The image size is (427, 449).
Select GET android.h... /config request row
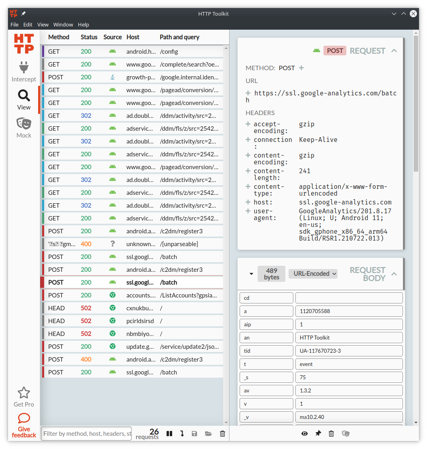(x=132, y=52)
